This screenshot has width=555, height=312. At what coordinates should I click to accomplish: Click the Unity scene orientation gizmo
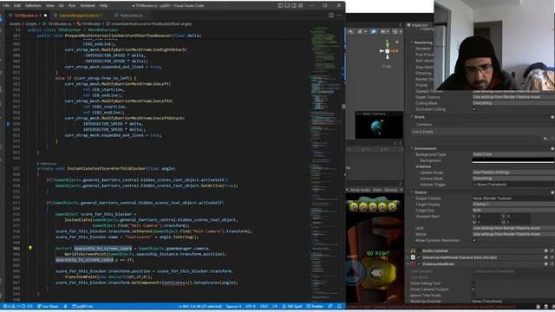(388, 51)
